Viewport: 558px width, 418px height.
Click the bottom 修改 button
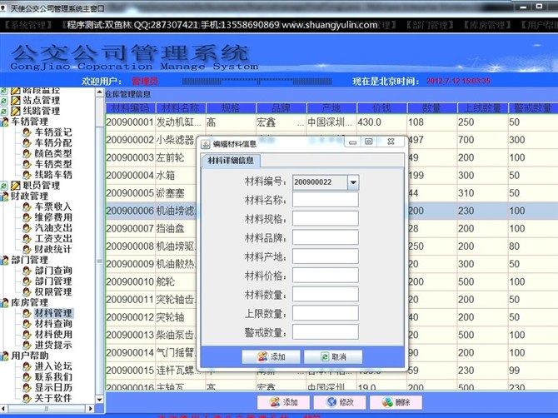(x=340, y=402)
